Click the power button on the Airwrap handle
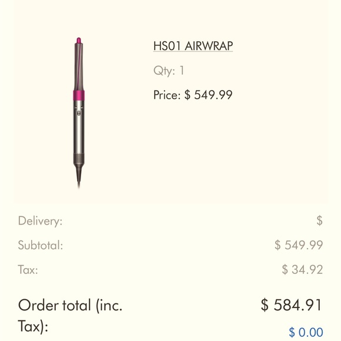This screenshot has height=341, width=341. tap(79, 113)
